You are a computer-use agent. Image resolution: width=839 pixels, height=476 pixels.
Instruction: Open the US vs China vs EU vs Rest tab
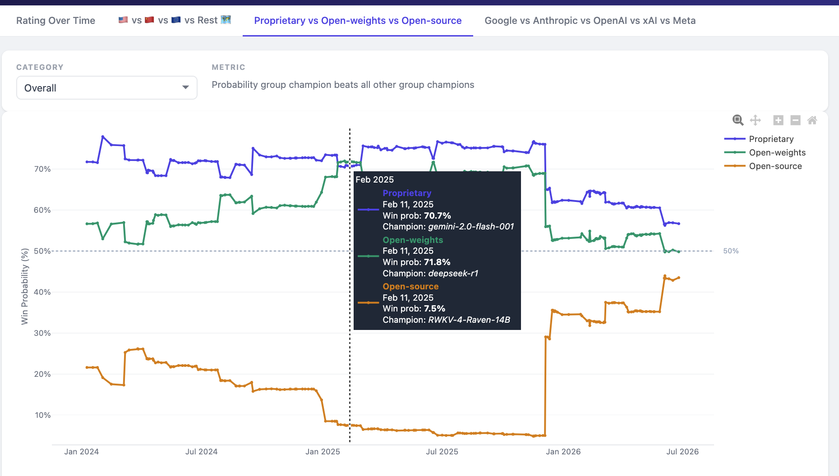click(175, 21)
